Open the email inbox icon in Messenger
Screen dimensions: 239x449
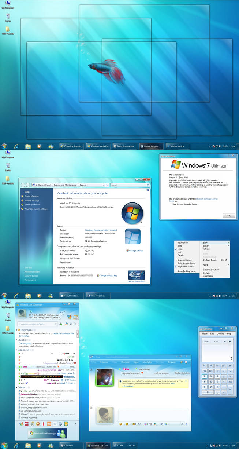pos(75,317)
